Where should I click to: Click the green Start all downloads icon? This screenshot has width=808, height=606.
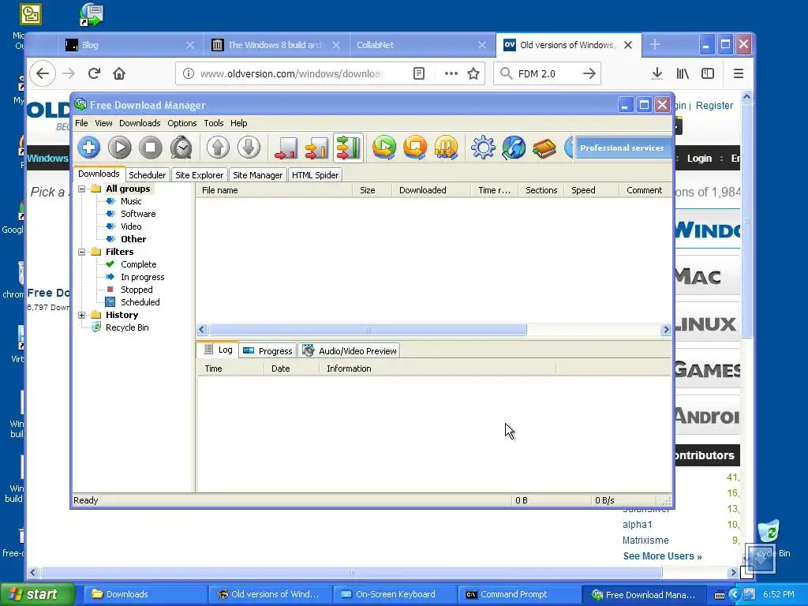(x=384, y=148)
